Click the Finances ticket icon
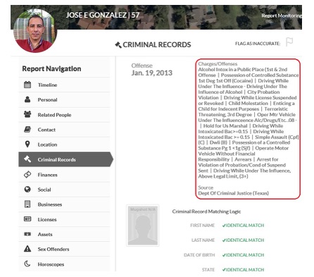314x277 pixels. (27, 175)
